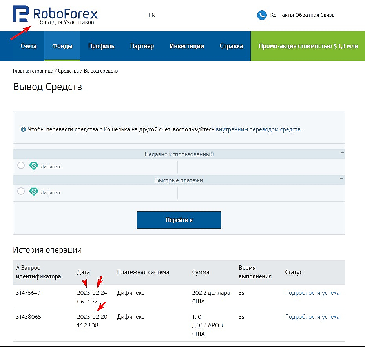Open the Инвестиции menu
The width and height of the screenshot is (365, 347).
(x=187, y=46)
